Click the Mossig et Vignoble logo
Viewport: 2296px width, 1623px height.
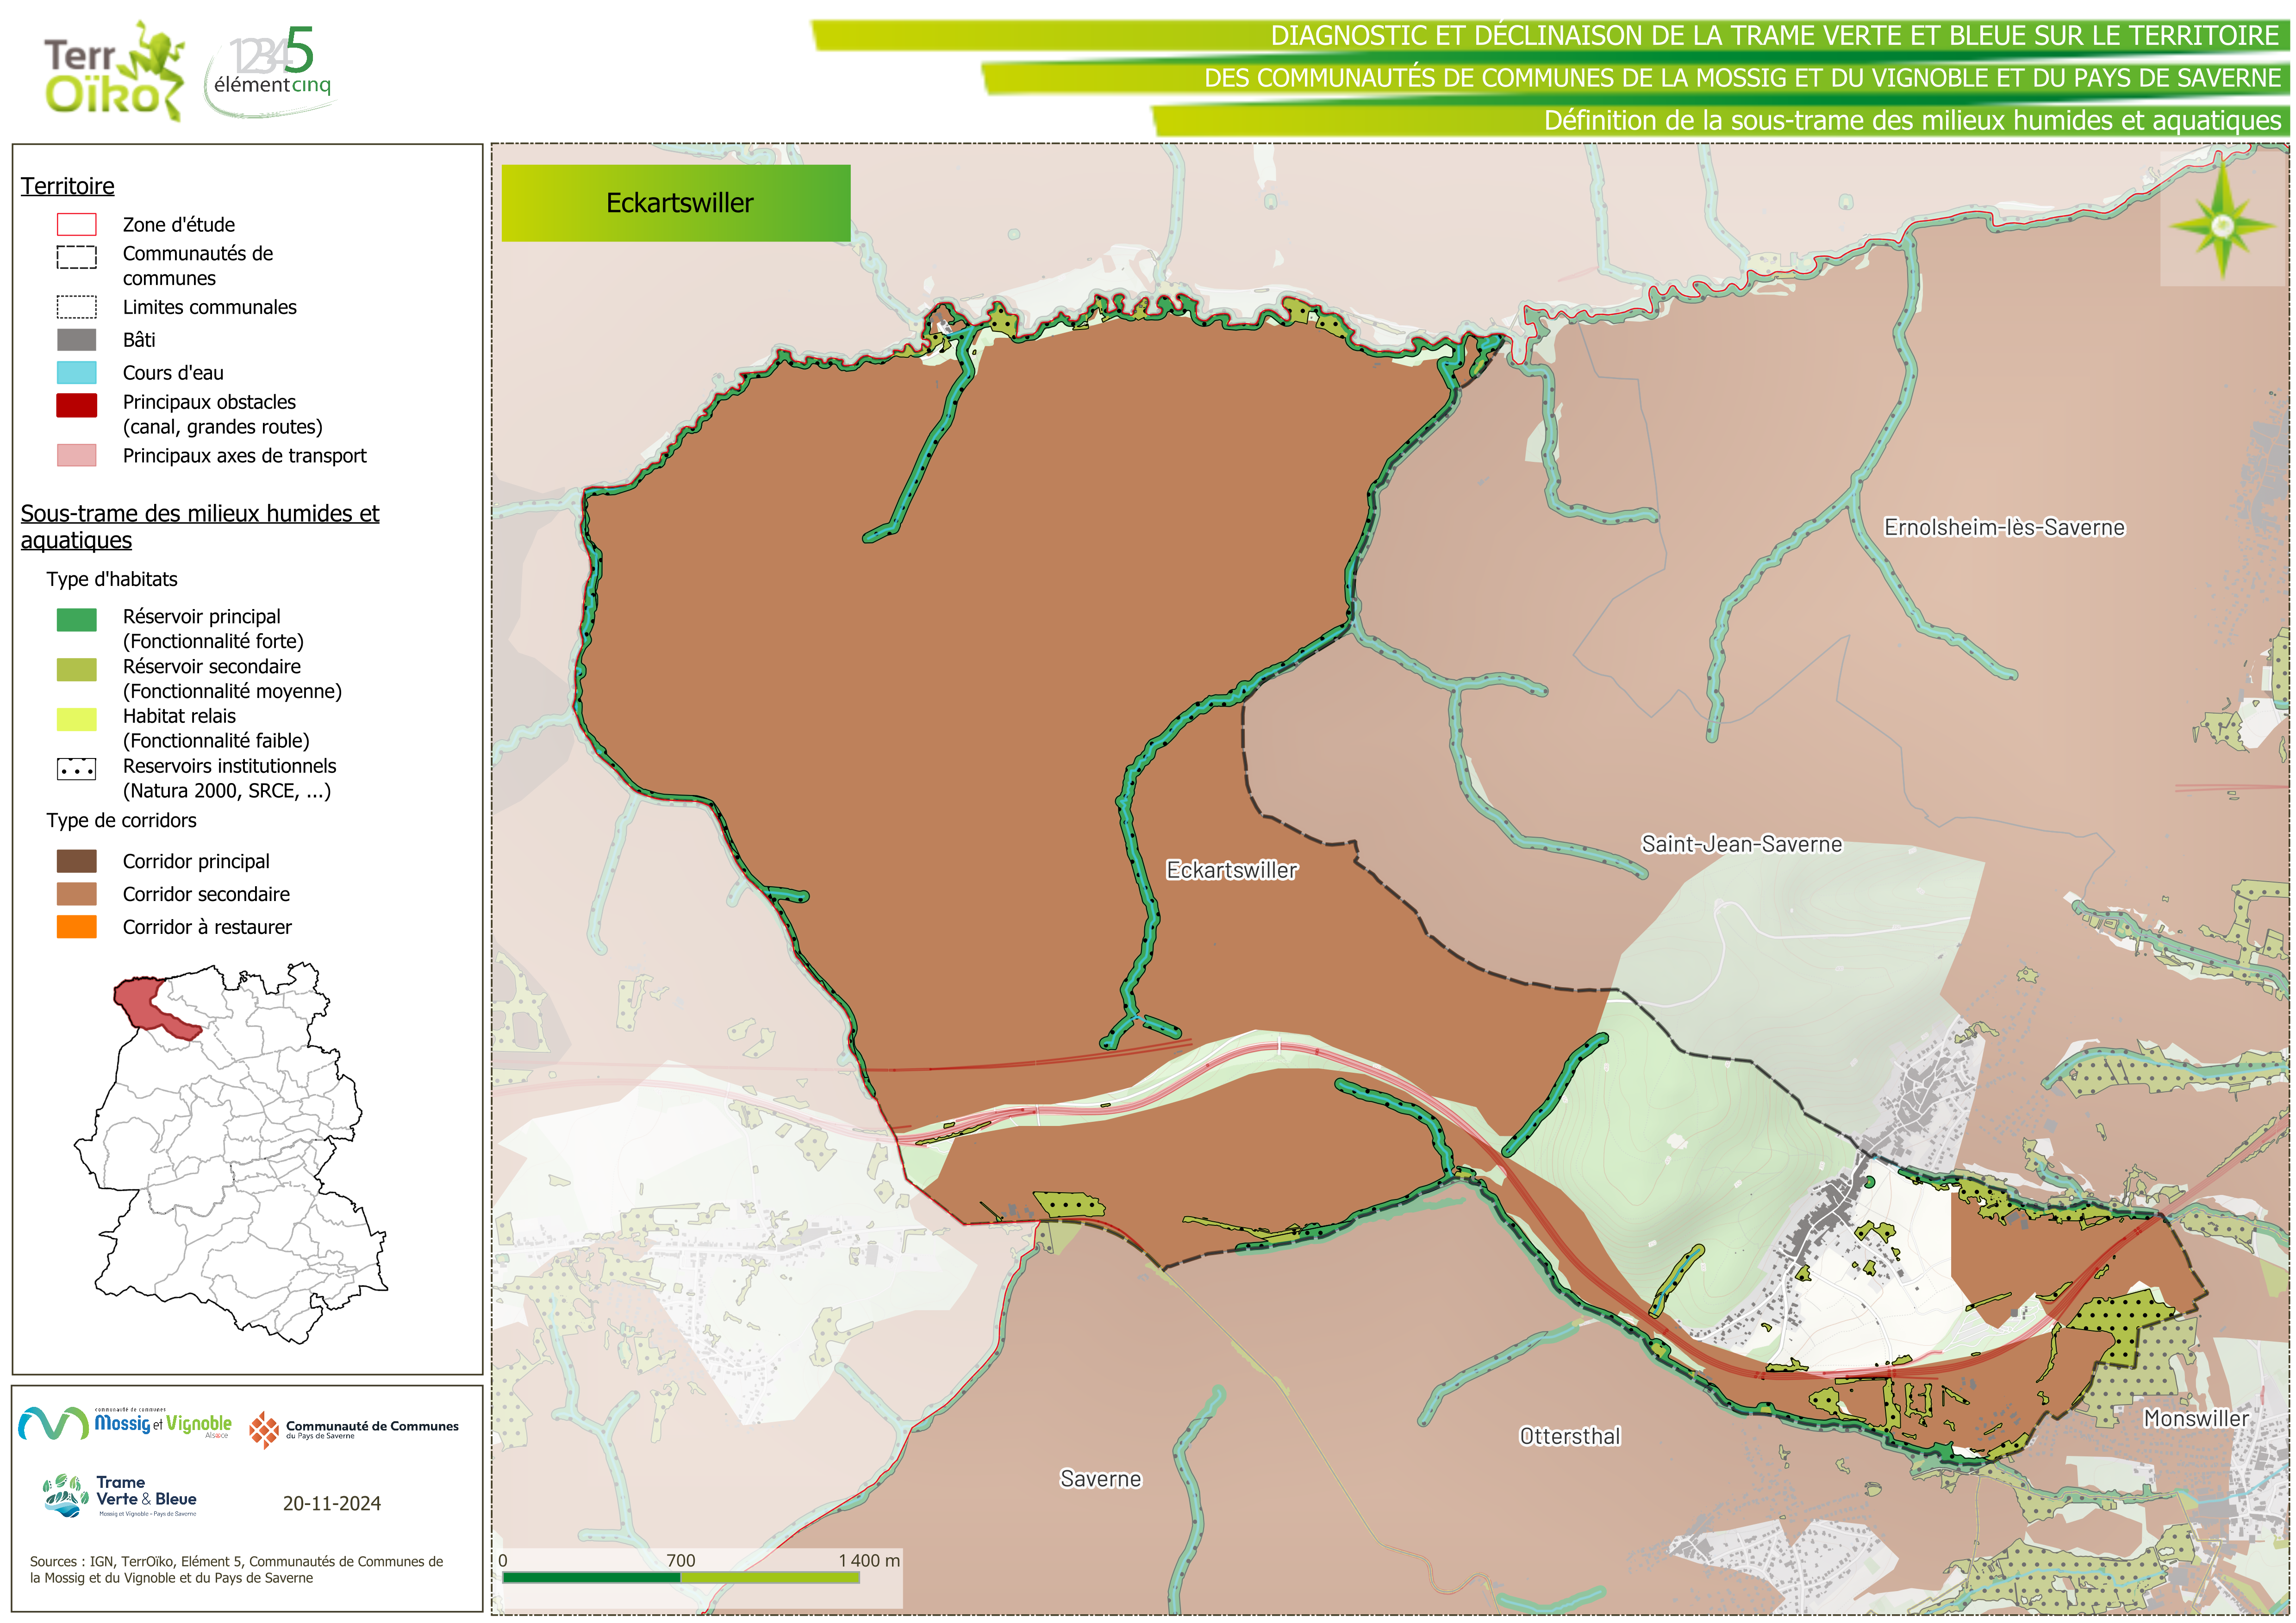(x=125, y=1424)
